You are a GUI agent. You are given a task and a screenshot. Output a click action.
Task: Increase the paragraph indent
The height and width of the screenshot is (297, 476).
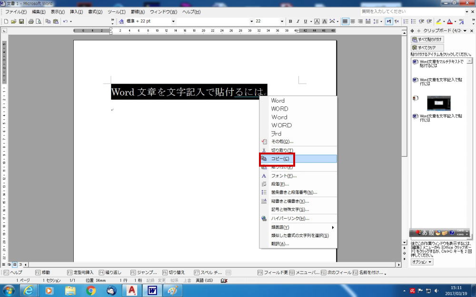coord(429,21)
